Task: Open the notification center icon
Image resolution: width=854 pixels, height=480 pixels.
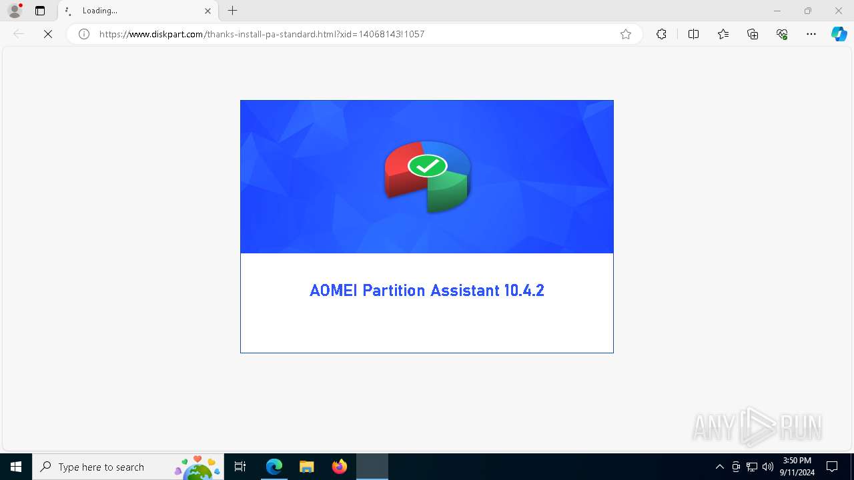Action: (x=832, y=467)
